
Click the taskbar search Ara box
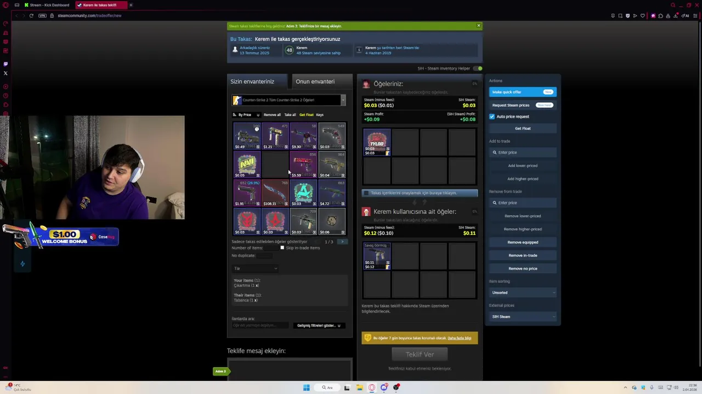tap(327, 388)
